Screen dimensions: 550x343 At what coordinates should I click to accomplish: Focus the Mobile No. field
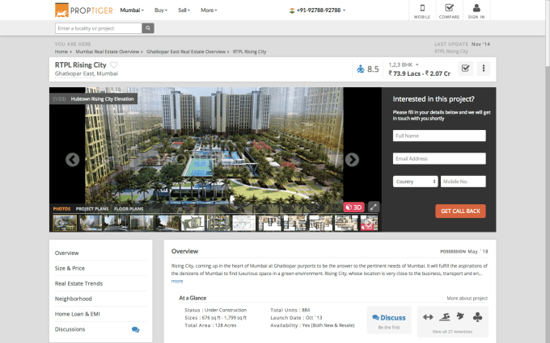pos(463,182)
